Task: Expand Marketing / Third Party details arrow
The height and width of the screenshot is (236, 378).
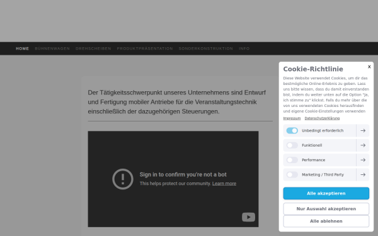Action: click(363, 174)
